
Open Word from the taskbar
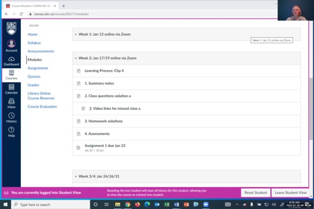click(176, 204)
